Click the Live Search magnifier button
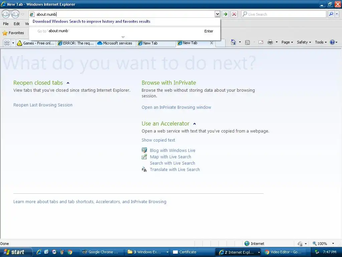This screenshot has width=342, height=257. pos(331,14)
